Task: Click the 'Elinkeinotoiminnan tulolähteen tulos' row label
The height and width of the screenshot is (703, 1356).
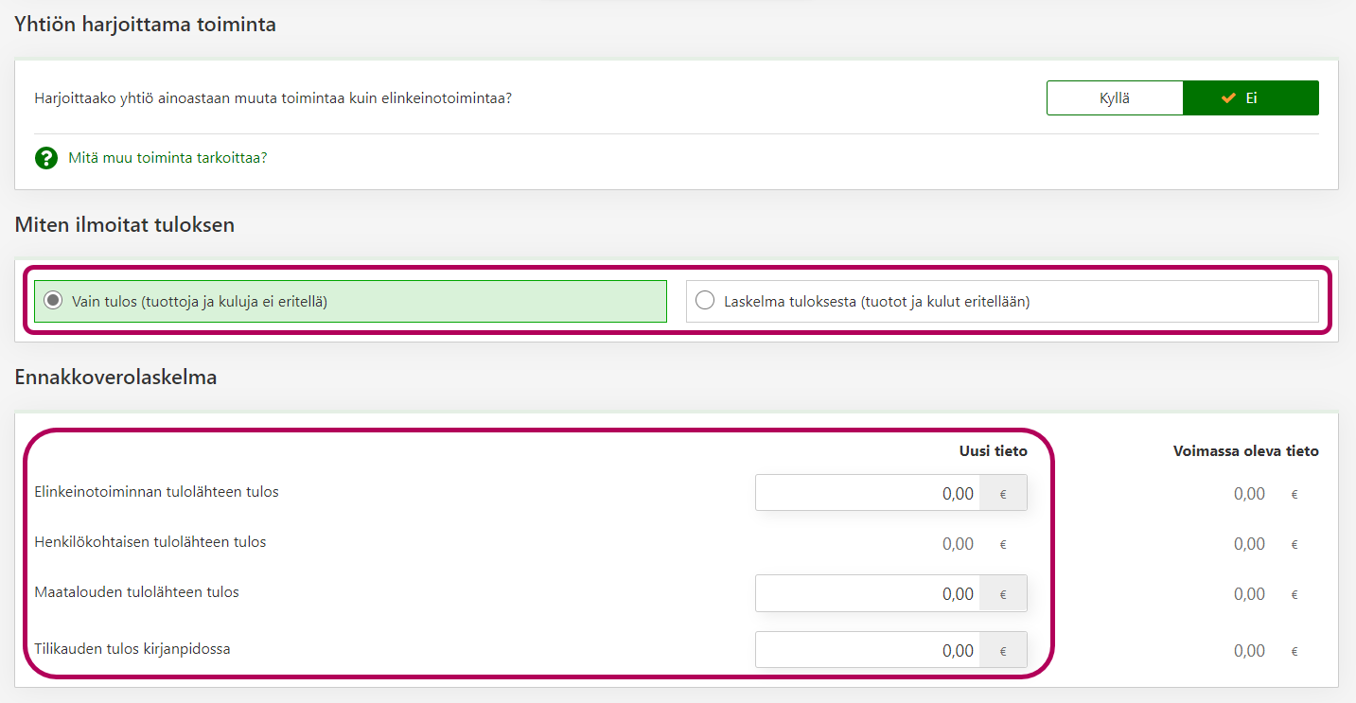Action: 156,492
